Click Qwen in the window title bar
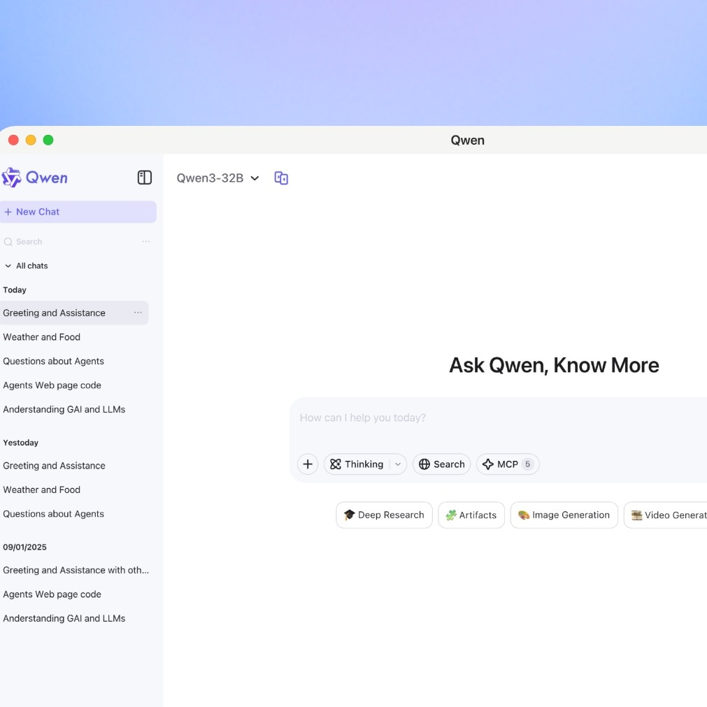 (x=467, y=140)
